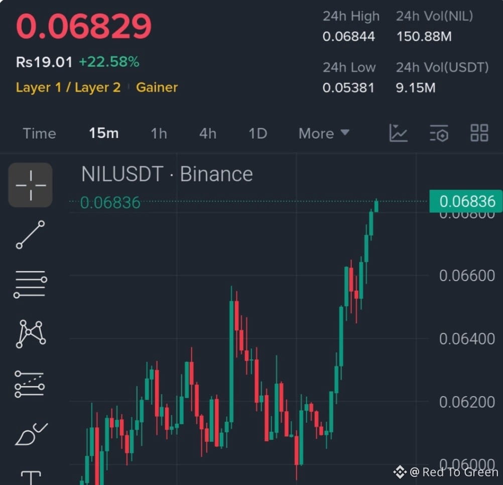The image size is (503, 485).
Task: Click the 0.06200 price axis label
Action: 467,402
